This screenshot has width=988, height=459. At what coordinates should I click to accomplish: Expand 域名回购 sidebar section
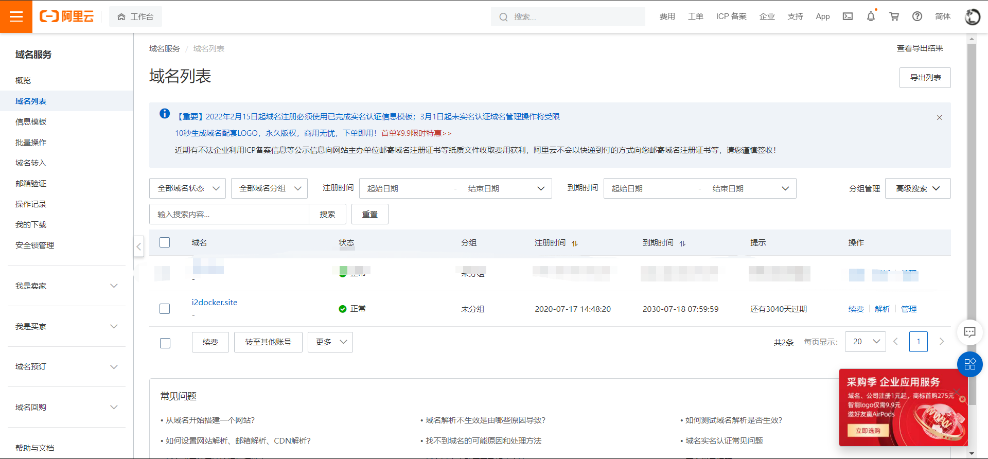pos(67,407)
